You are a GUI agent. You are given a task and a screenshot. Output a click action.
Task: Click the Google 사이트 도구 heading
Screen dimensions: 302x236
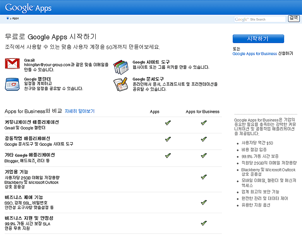(151, 62)
